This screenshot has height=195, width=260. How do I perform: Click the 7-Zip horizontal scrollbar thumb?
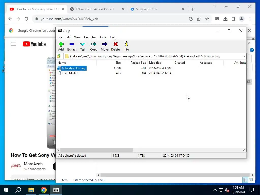[x=97, y=150]
